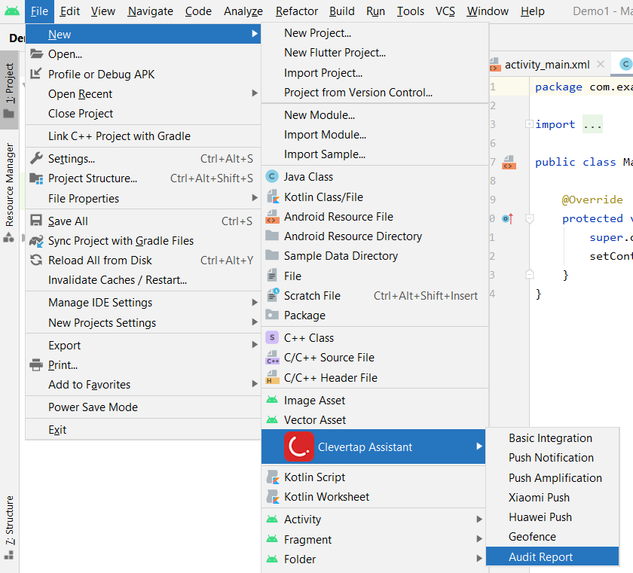Click the red Clevertap logo icon
Viewport: 633px width, 573px height.
coord(299,447)
